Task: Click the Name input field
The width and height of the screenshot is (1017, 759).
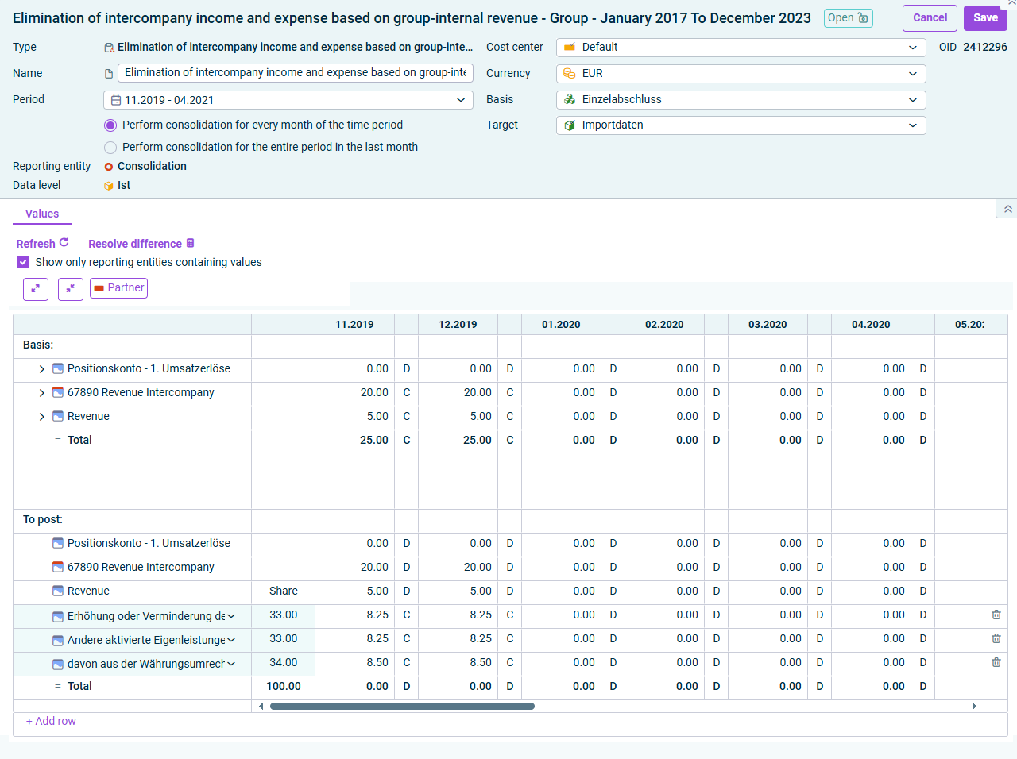Action: coord(296,73)
